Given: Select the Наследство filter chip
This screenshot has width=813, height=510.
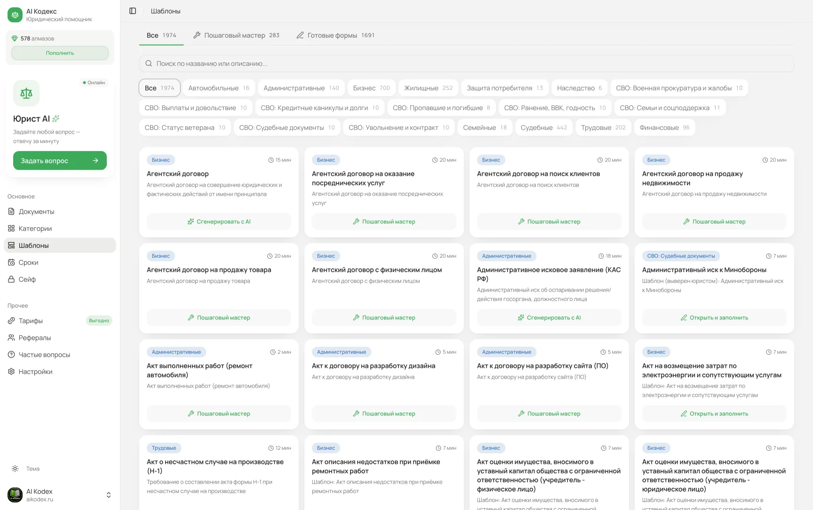Looking at the screenshot, I should pos(579,88).
